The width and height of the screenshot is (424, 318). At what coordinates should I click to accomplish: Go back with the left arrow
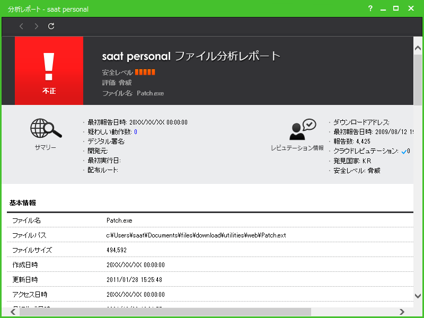(21, 26)
